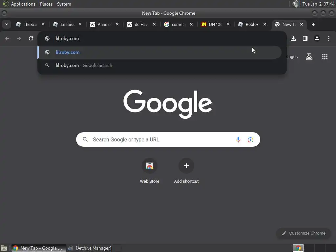
Task: Open the System menu
Action: click(x=64, y=4)
